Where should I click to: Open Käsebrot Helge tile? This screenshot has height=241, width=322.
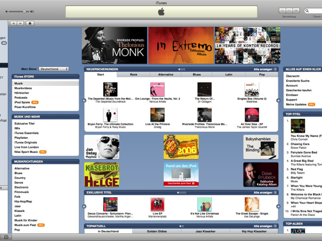pos(102,175)
